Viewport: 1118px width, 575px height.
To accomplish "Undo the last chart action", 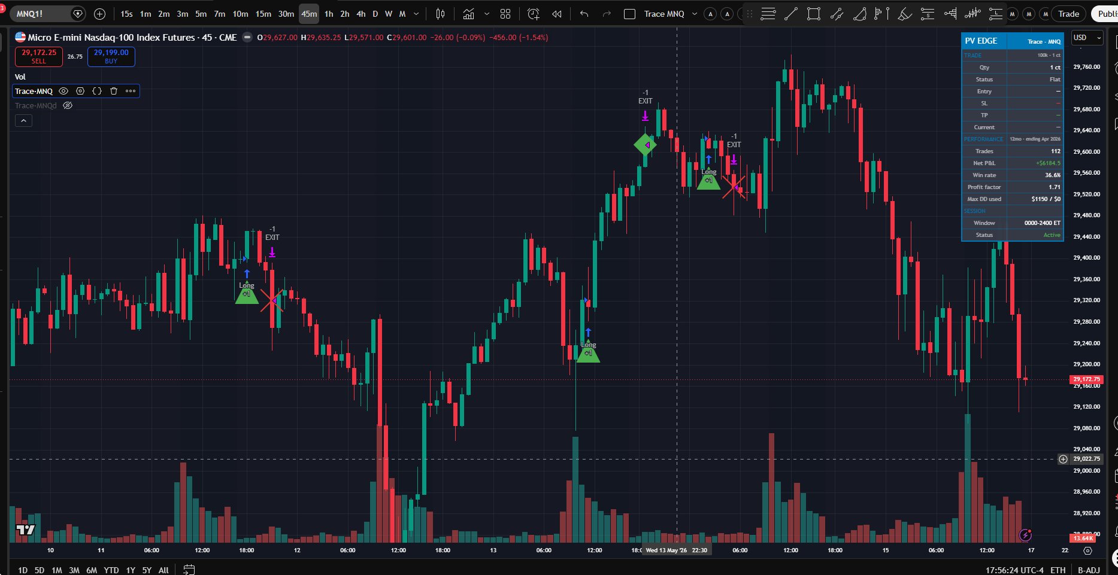I will 584,14.
